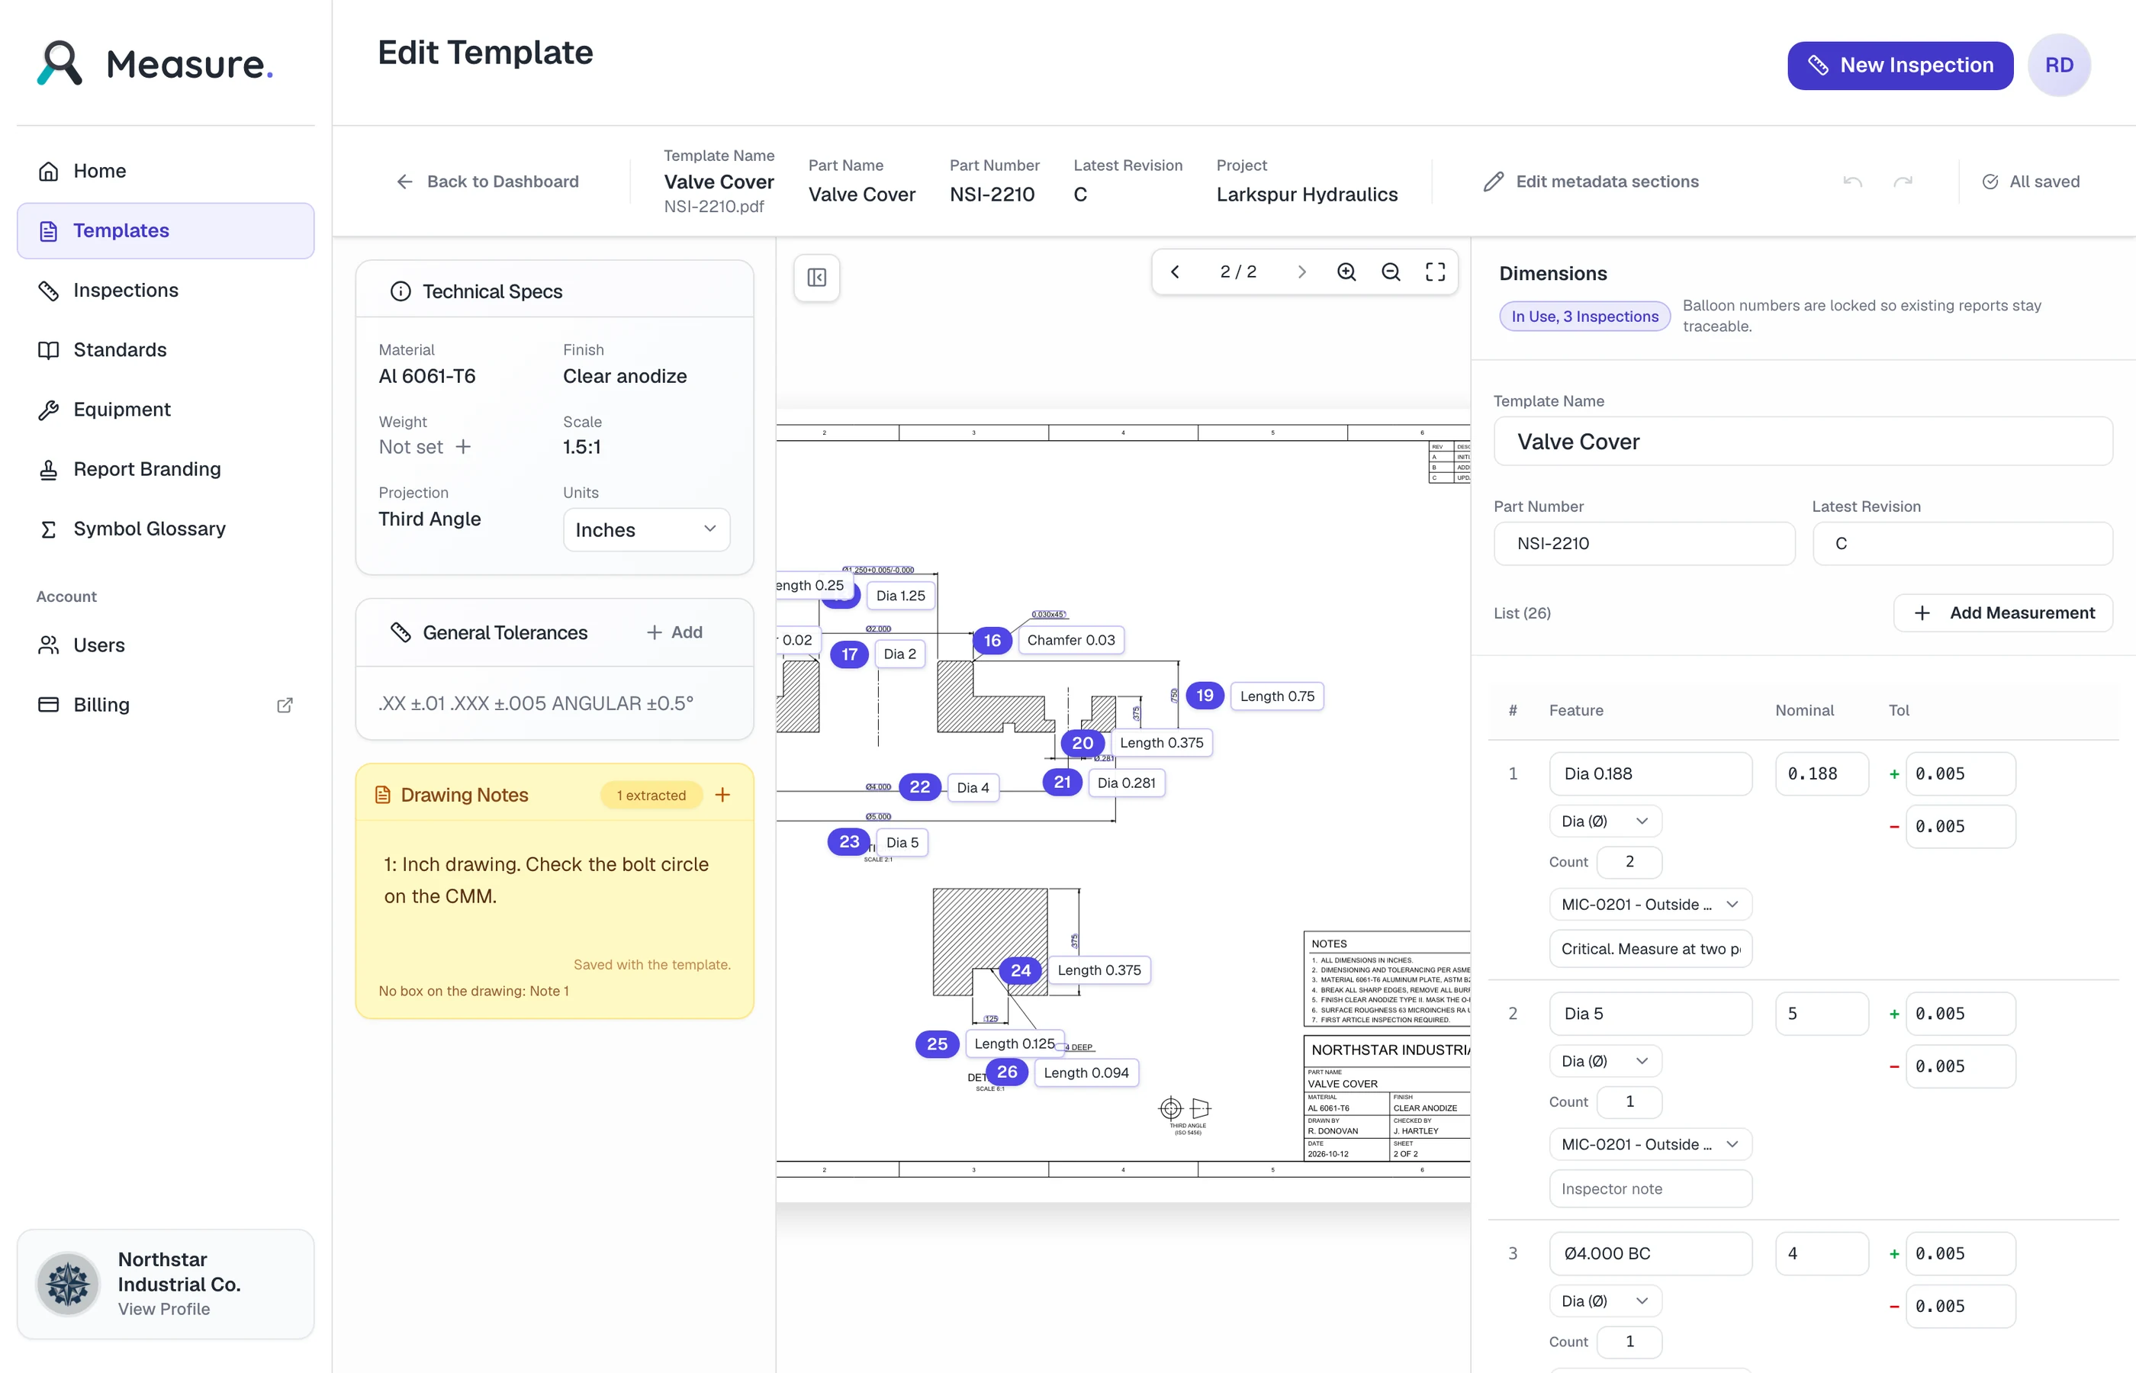Viewport: 2136px width, 1373px height.
Task: Add a General Tolerance
Action: tap(674, 632)
